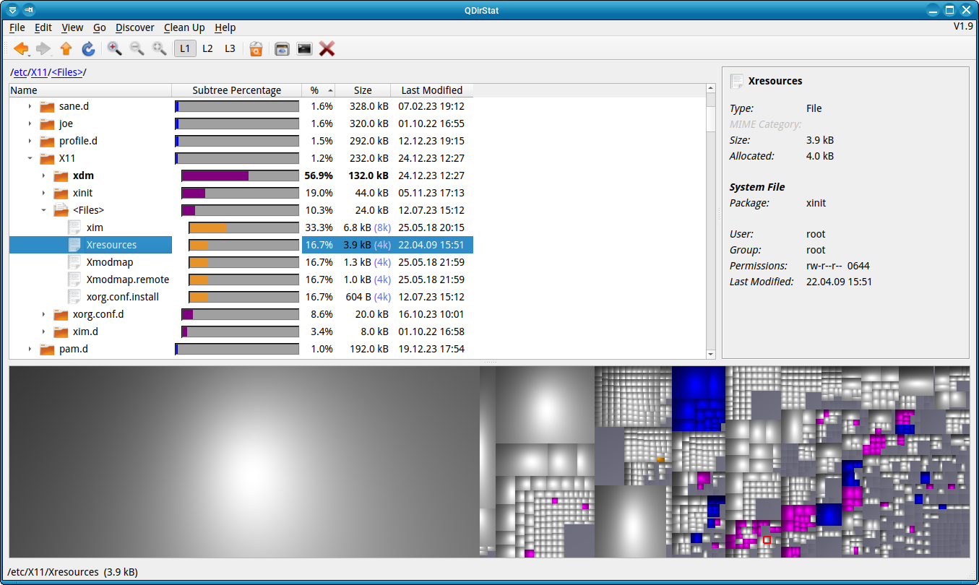Click the large gray treemap tile

coord(244,461)
